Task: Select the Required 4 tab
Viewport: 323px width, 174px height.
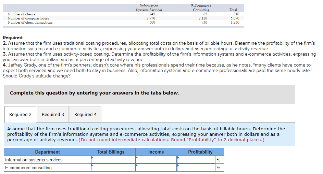Action: pyautogui.click(x=85, y=114)
